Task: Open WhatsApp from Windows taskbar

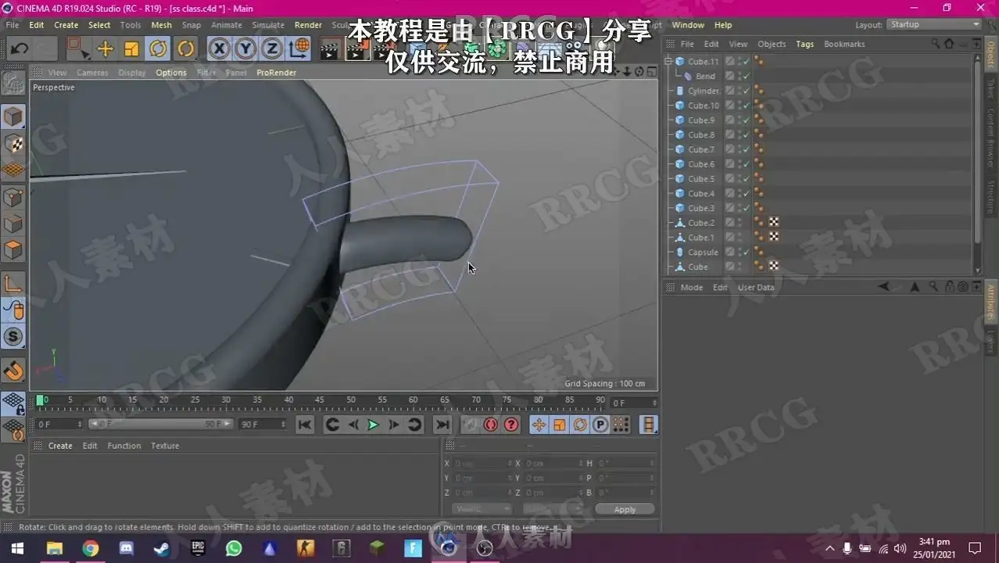Action: [x=234, y=548]
